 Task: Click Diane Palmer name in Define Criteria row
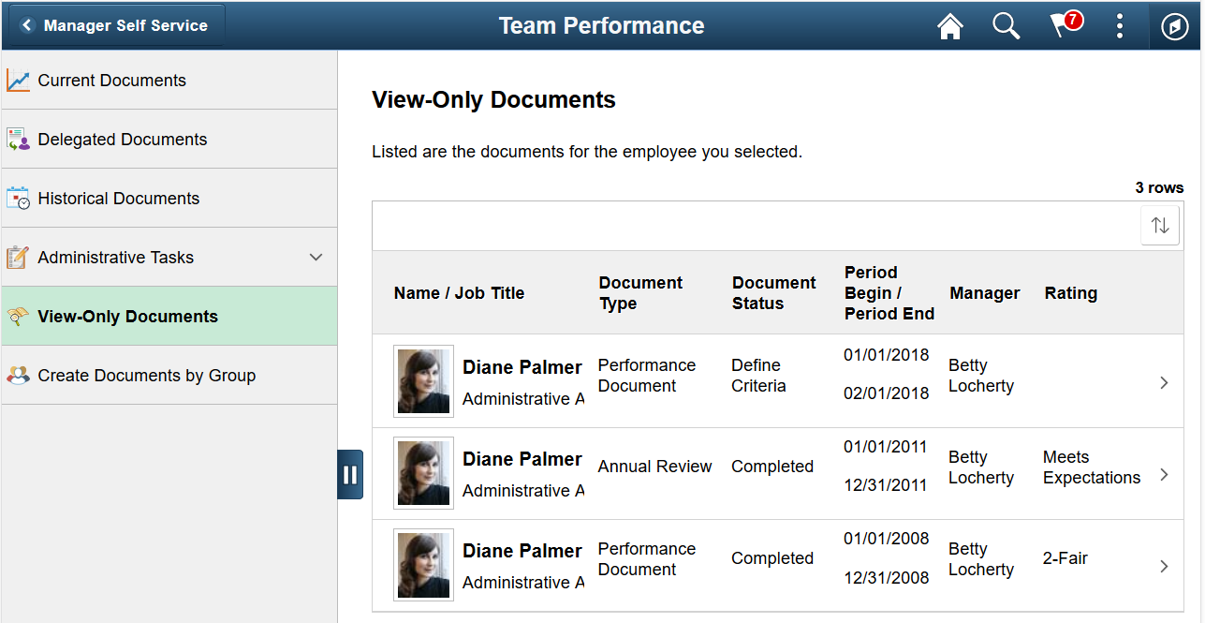(x=522, y=367)
